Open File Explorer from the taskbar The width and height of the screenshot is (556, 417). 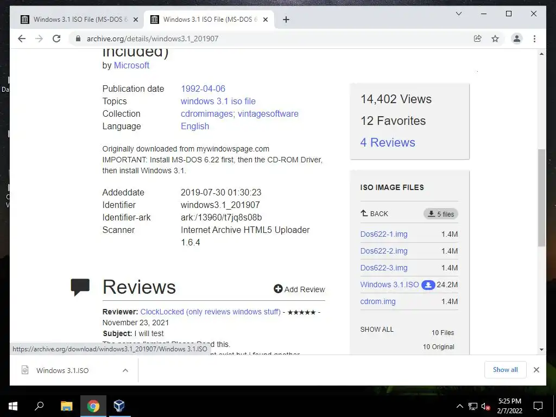click(67, 406)
